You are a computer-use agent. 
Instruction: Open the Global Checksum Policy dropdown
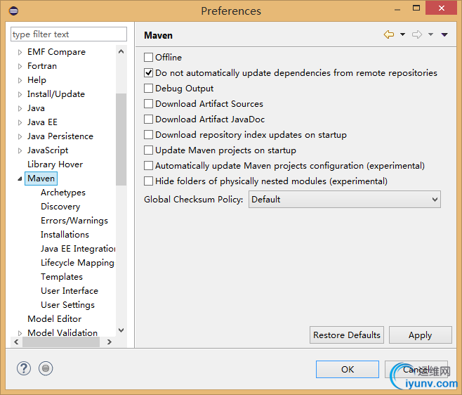pyautogui.click(x=345, y=200)
